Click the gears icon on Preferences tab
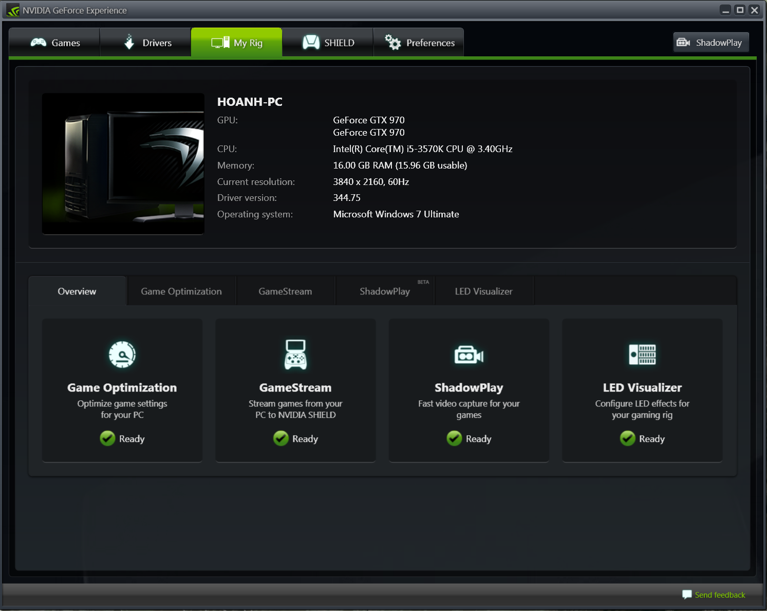This screenshot has width=767, height=611. pyautogui.click(x=393, y=42)
